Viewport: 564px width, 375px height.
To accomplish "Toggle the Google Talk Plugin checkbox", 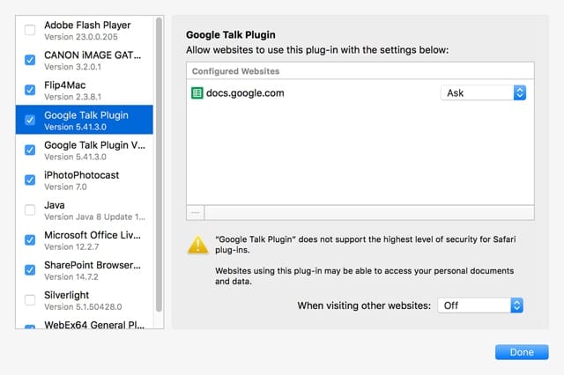I will (31, 120).
